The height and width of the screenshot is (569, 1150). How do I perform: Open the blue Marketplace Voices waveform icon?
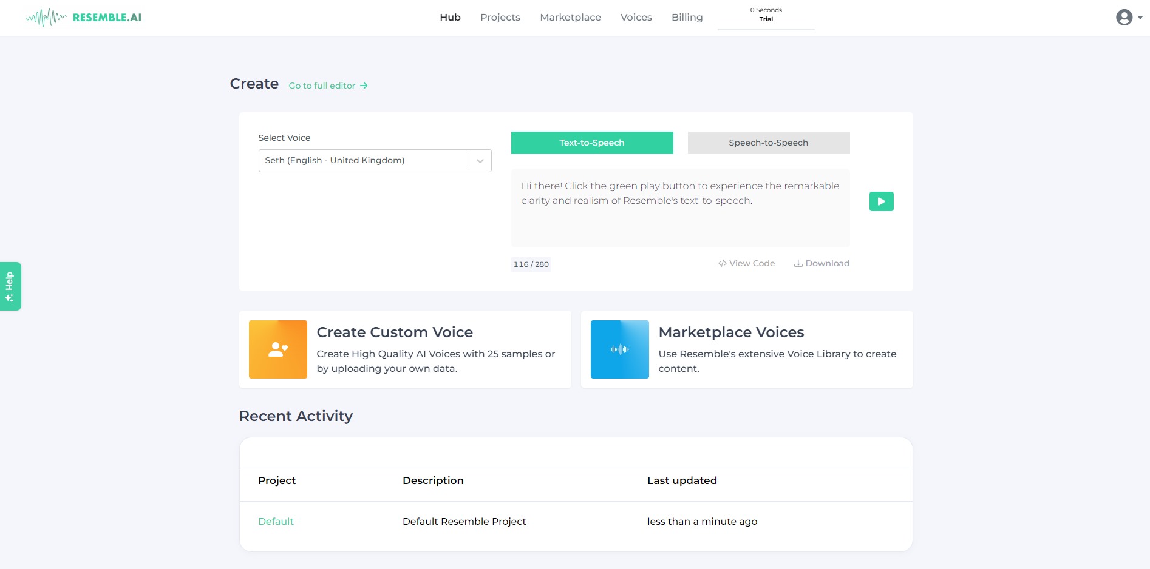(619, 349)
